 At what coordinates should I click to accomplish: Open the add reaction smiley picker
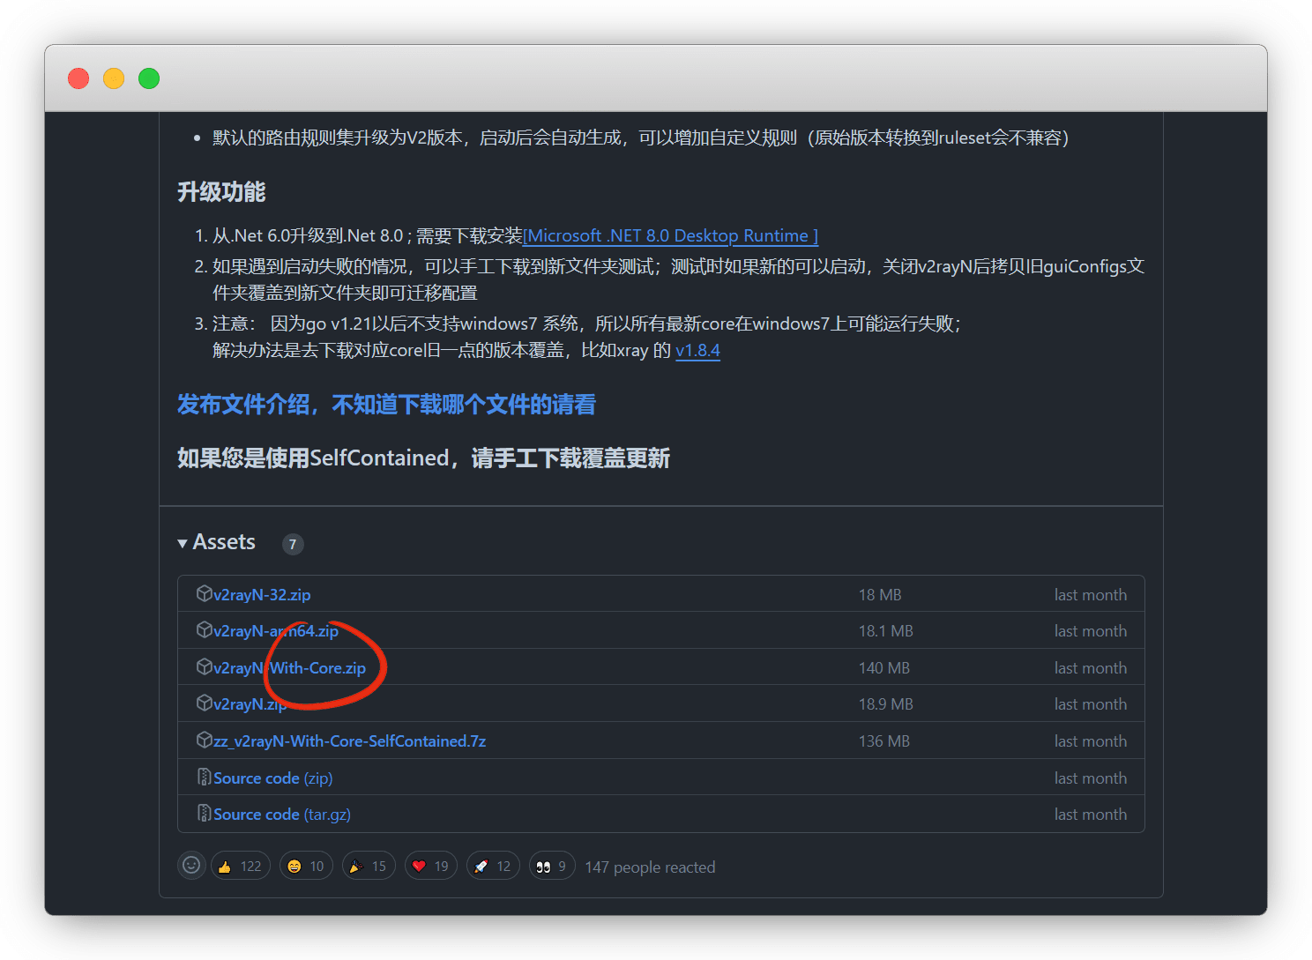tap(191, 866)
